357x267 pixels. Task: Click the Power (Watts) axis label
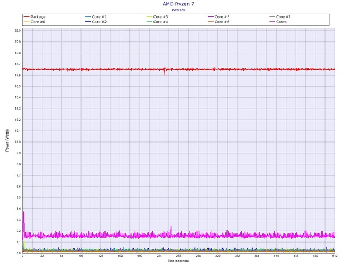coord(7,140)
